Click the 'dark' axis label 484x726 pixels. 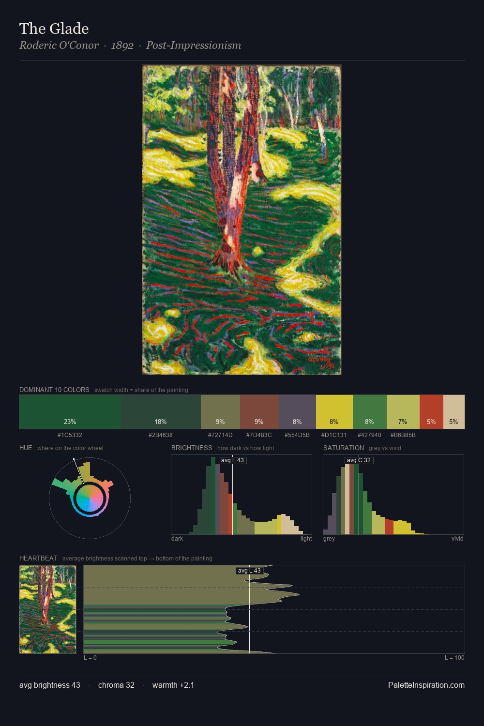tap(177, 539)
